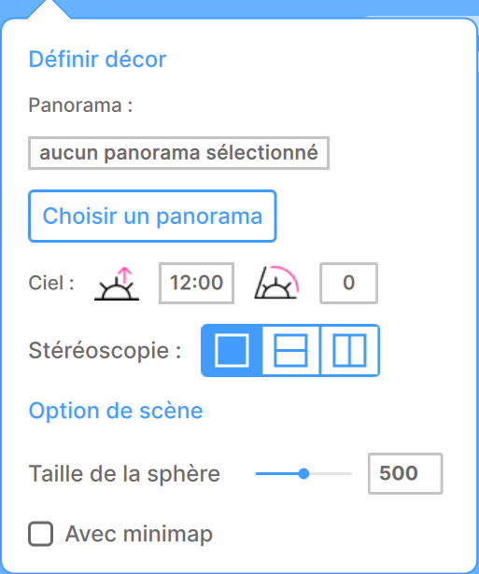
Task: Click the sunrise time-of-day icon
Action: tap(117, 284)
